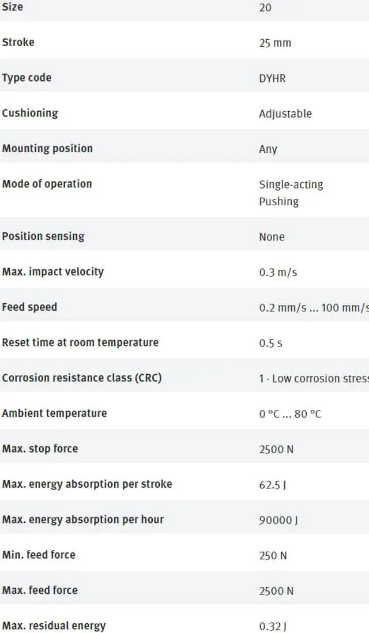
Task: Click Reset time at room temperature label
Action: point(80,342)
